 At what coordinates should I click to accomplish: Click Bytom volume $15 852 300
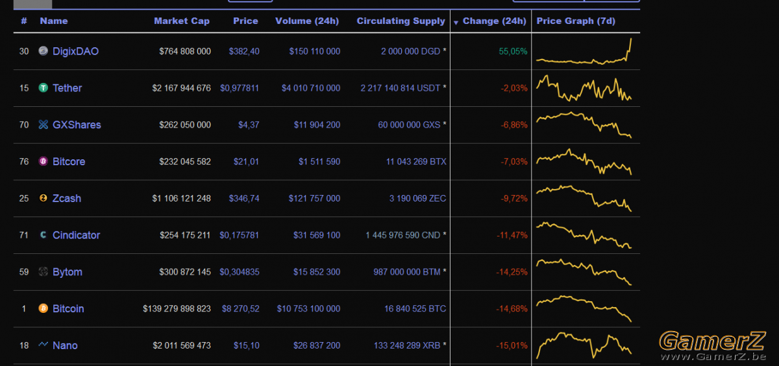[317, 272]
